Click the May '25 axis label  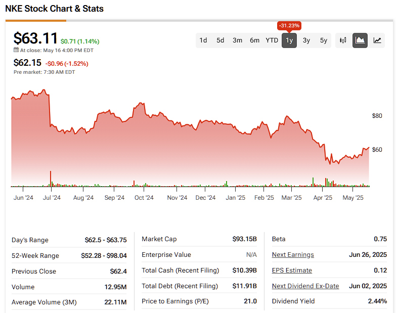(353, 198)
